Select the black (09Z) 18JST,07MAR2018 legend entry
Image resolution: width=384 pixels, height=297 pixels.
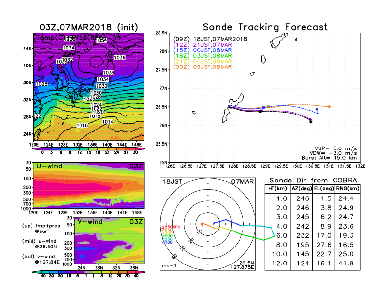tap(210, 39)
